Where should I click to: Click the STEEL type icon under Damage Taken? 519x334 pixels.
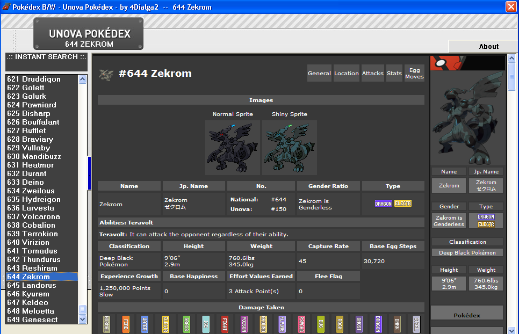(416, 324)
